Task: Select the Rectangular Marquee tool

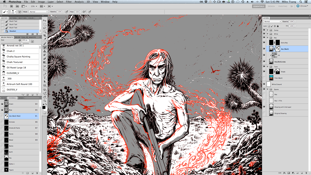Action: click(x=45, y=24)
